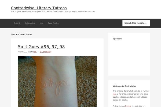This screenshot has height=107, width=161.
Task: View author Jen's posts from the byline
Action: 35,52
